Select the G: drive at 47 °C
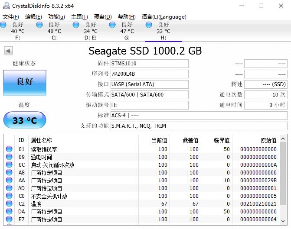This screenshot has width=291, height=229. tap(127, 31)
